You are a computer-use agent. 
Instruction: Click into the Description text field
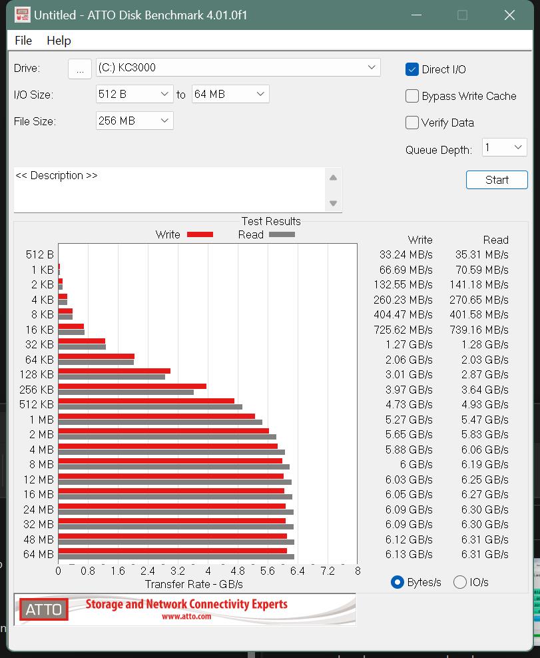(170, 190)
